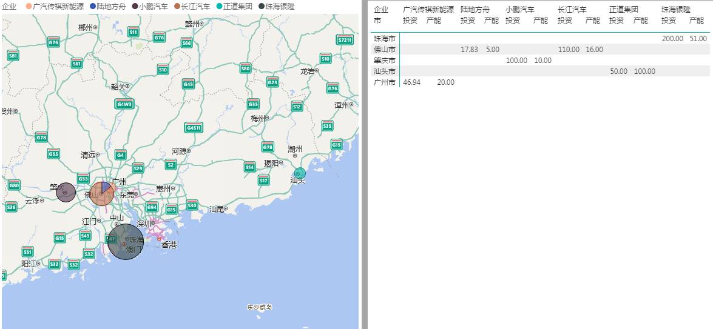
Task: Click the 长江汽车 column header in the table
Action: (572, 10)
